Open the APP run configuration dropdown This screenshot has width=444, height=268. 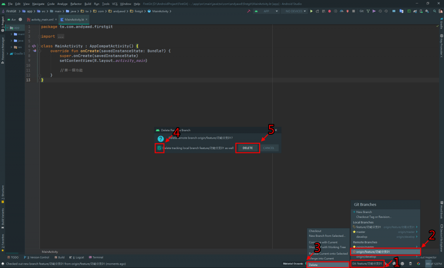(x=267, y=11)
